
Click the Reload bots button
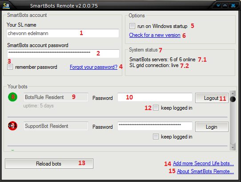(x=49, y=164)
